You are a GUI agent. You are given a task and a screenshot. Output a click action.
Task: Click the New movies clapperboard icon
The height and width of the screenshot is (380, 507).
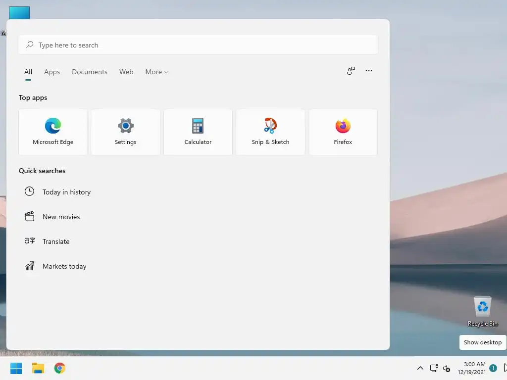click(x=29, y=216)
